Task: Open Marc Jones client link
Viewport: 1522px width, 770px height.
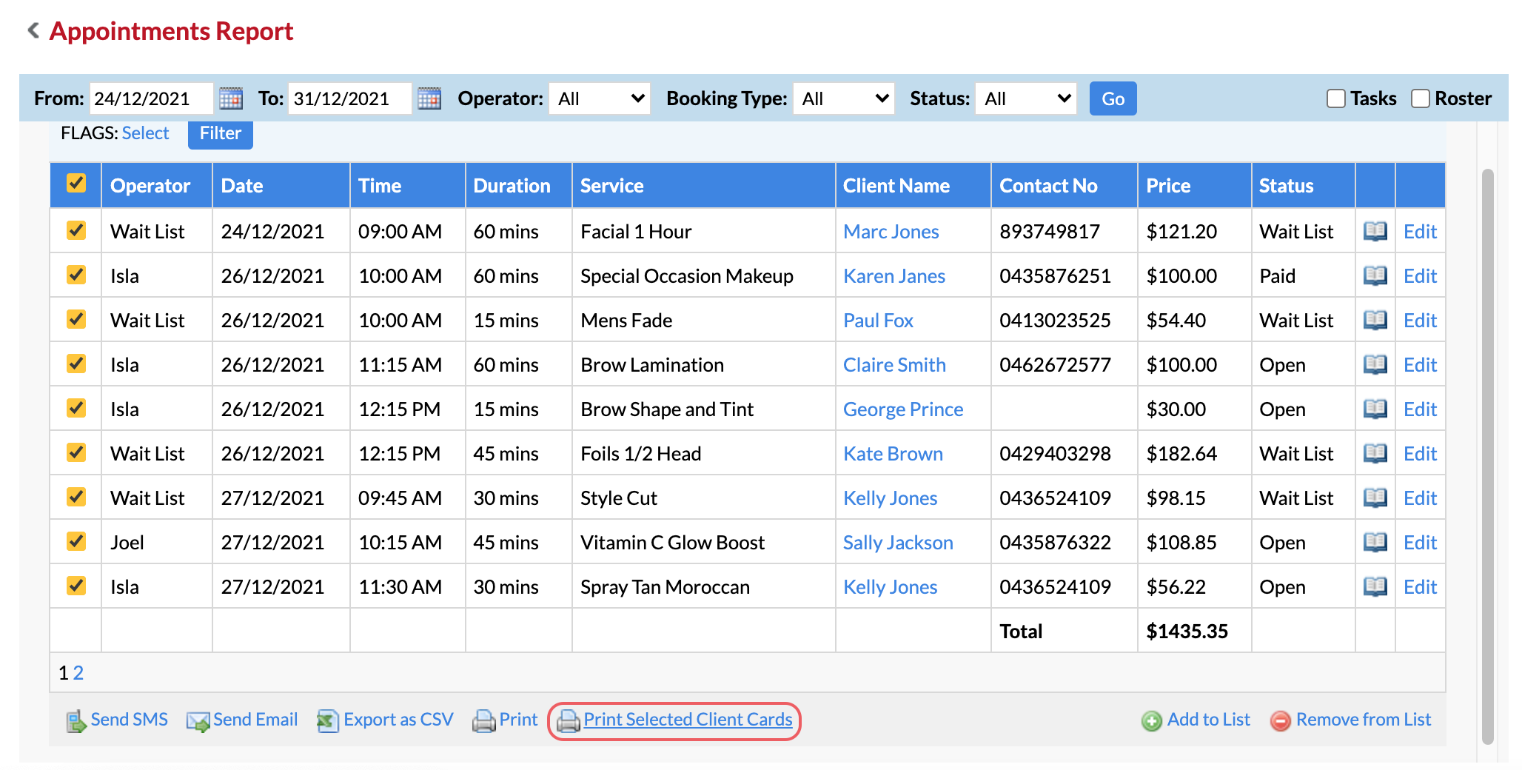Action: [x=891, y=232]
